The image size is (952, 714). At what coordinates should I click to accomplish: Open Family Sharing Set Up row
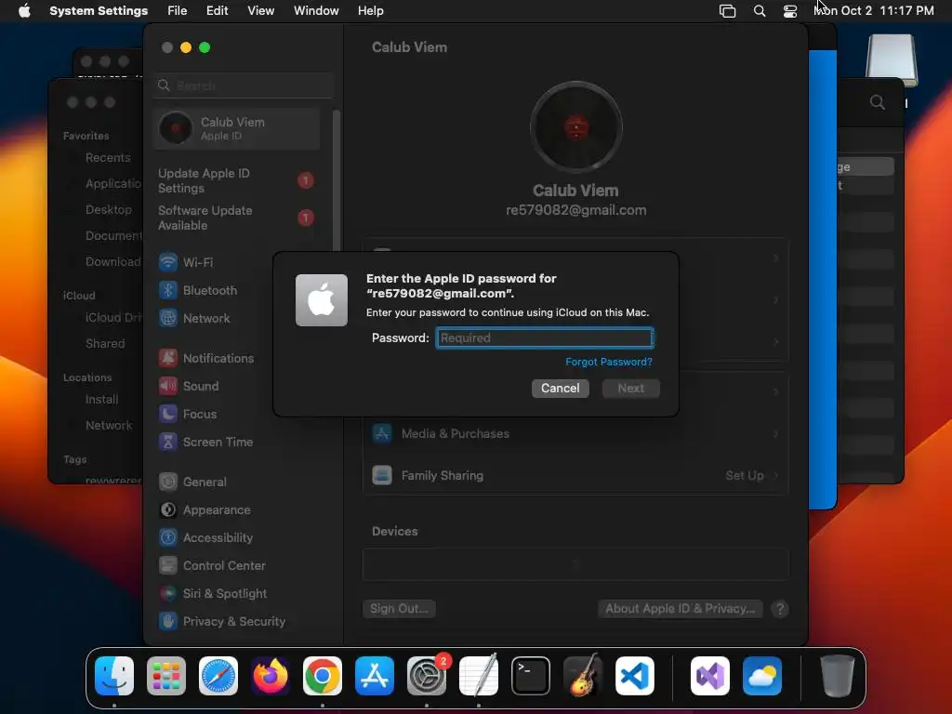point(575,475)
